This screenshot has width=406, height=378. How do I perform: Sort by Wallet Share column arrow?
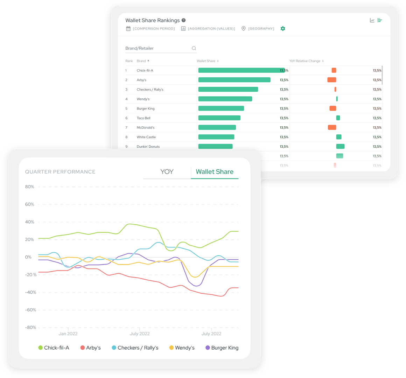[x=218, y=61]
